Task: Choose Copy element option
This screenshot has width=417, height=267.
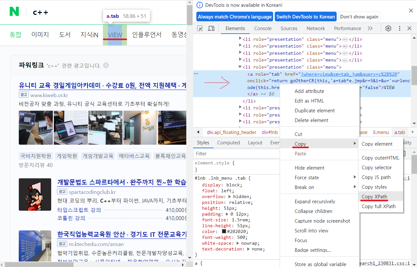Action: click(381, 144)
